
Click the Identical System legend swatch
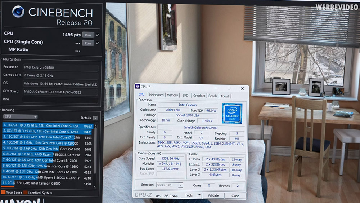[x=25, y=193]
